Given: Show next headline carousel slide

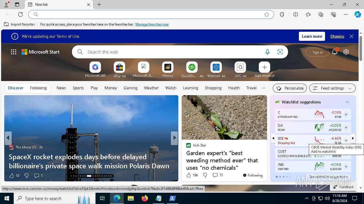Looking at the screenshot, I should [x=174, y=138].
